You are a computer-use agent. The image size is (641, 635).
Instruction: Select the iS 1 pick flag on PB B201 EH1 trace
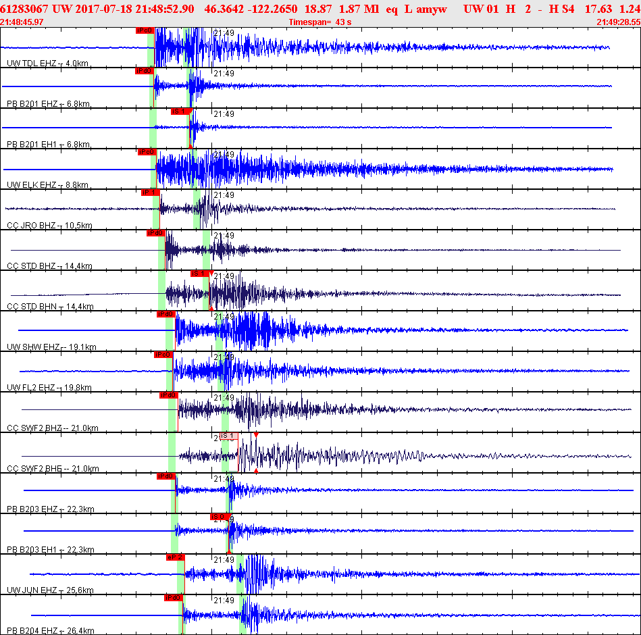pos(180,111)
